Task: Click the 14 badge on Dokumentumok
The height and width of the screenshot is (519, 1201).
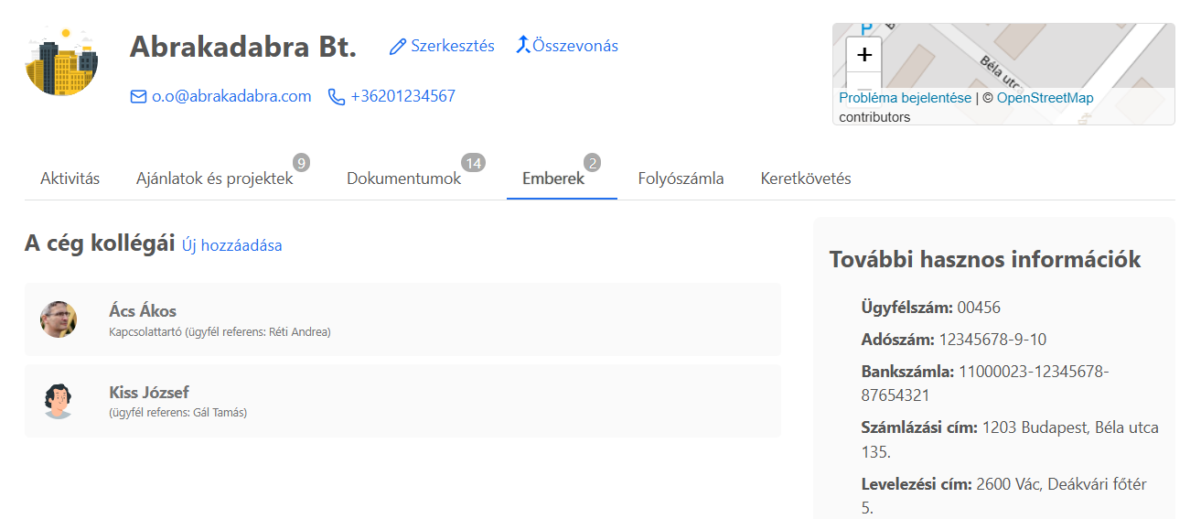Action: click(x=473, y=163)
